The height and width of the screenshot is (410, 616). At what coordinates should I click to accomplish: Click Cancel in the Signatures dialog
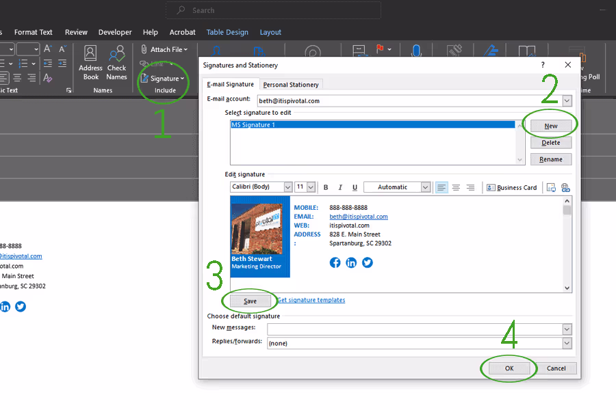[556, 368]
